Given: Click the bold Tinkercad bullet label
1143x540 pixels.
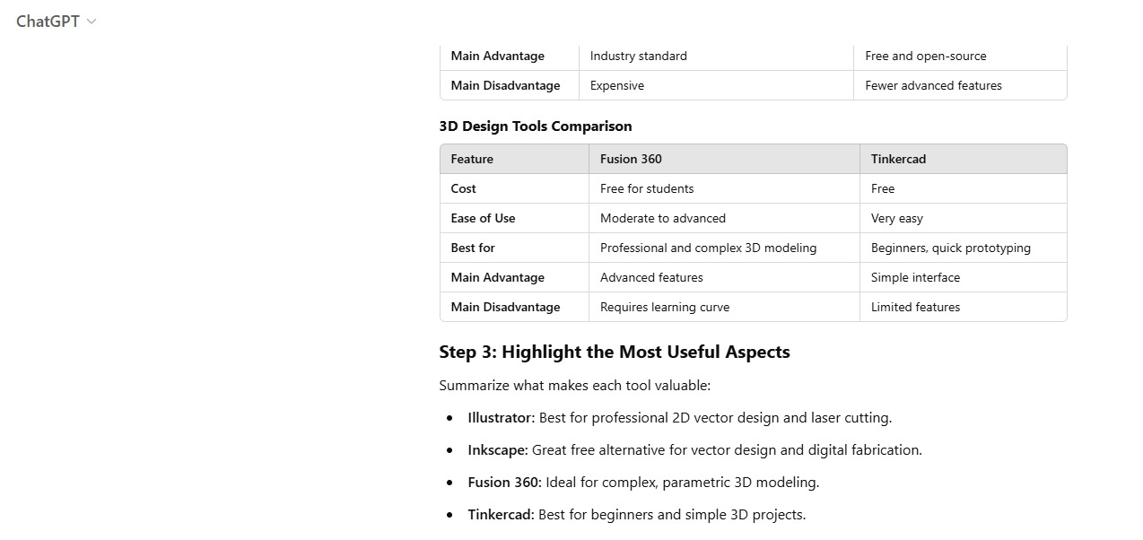Looking at the screenshot, I should point(501,514).
